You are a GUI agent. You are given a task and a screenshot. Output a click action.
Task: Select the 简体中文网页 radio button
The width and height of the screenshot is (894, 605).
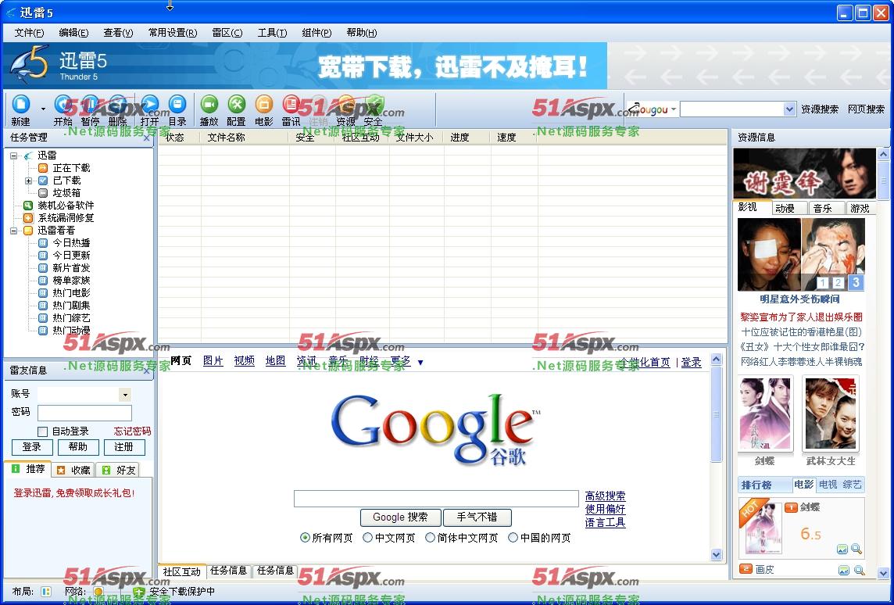pos(430,538)
